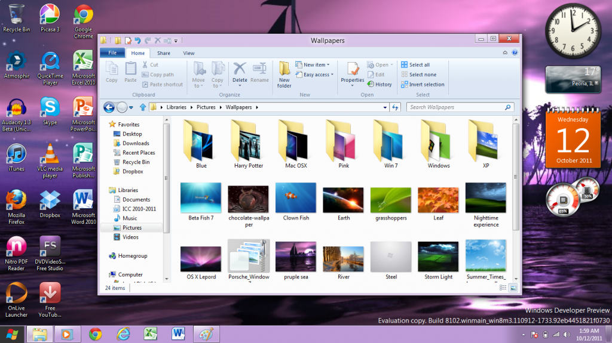Collapse the ribbon with chevron
This screenshot has height=343, width=612.
pos(505,52)
